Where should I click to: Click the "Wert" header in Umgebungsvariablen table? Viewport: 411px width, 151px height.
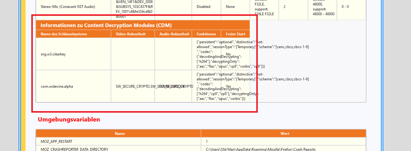tap(285, 133)
